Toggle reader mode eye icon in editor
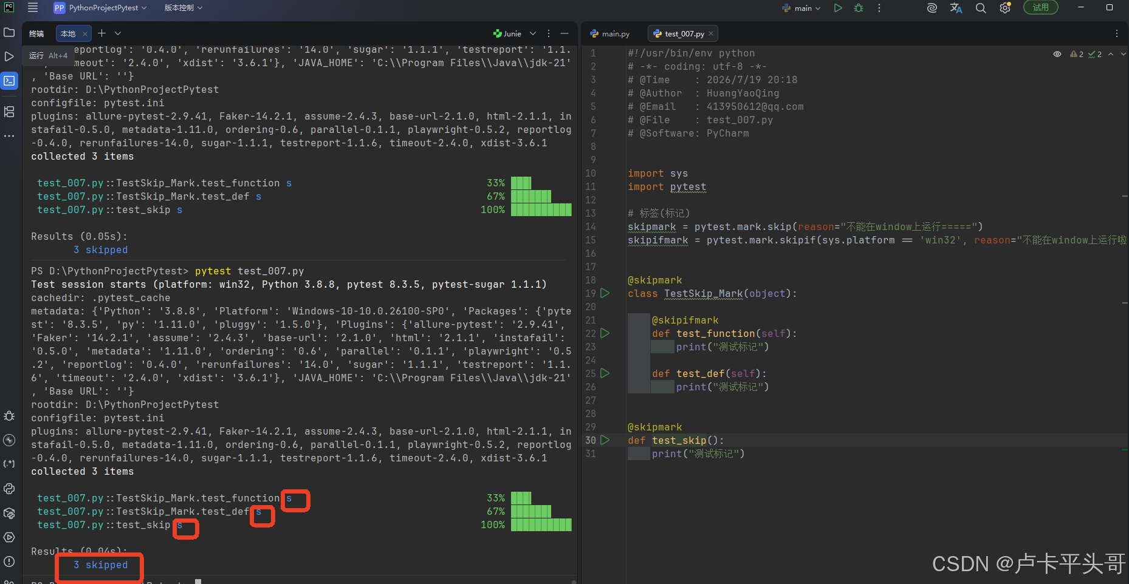 pos(1057,54)
